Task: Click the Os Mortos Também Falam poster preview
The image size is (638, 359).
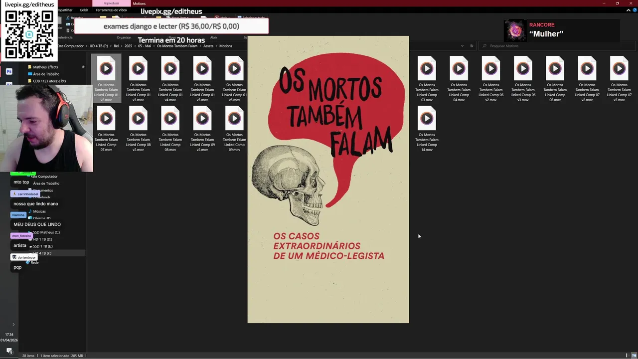Action: (x=328, y=179)
